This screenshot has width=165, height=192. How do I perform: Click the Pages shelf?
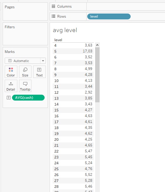click(25, 11)
